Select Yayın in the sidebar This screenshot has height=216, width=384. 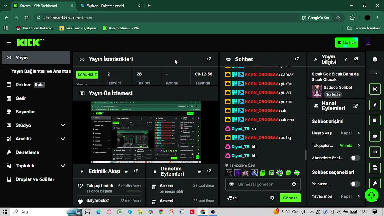(36, 58)
